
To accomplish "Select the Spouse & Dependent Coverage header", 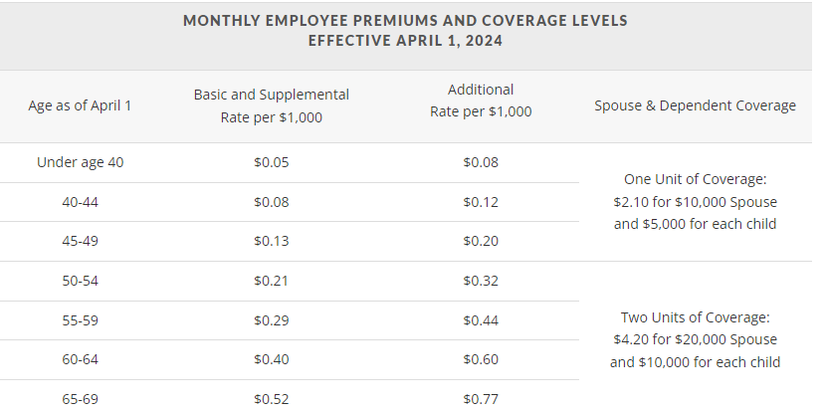I will 695,104.
